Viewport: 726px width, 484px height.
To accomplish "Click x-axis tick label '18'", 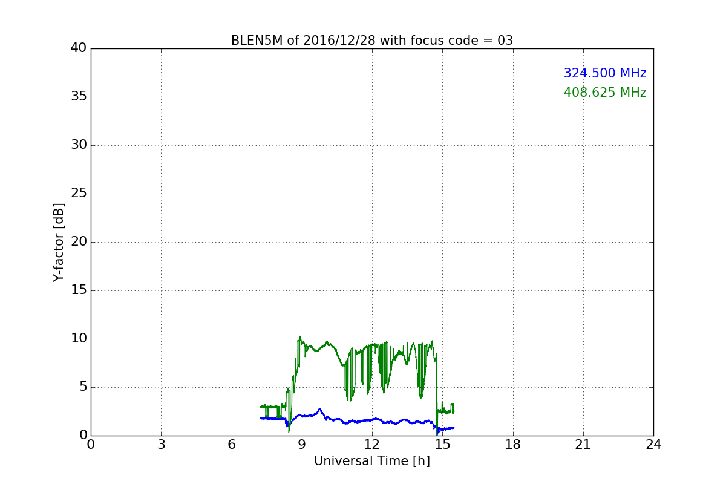I will [x=513, y=444].
